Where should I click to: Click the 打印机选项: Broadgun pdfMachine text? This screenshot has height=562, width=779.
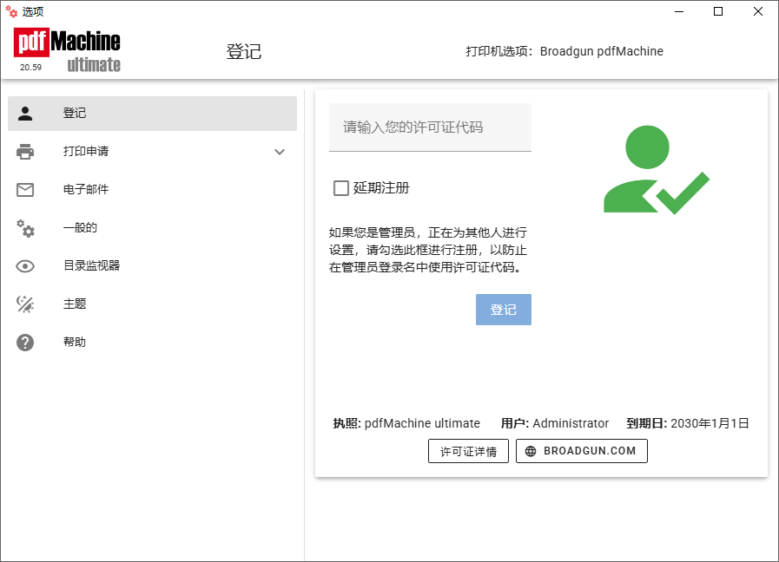click(x=564, y=51)
